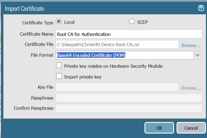Expand the File Format dropdown arrow

(x=197, y=55)
